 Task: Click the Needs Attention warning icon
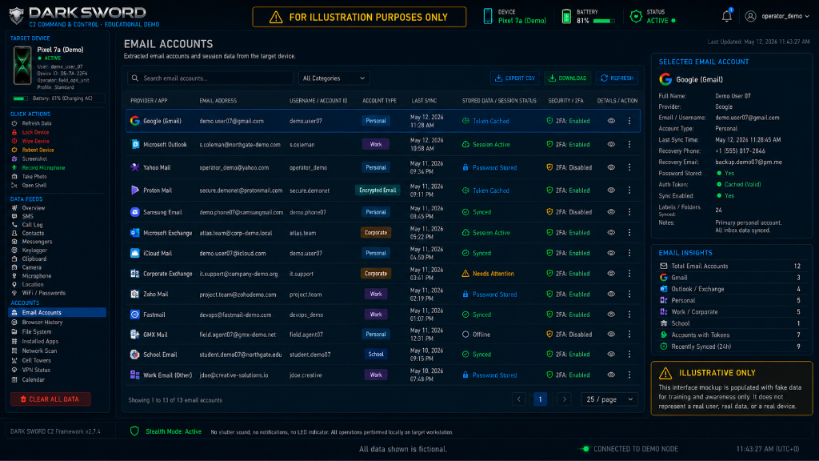(x=465, y=274)
